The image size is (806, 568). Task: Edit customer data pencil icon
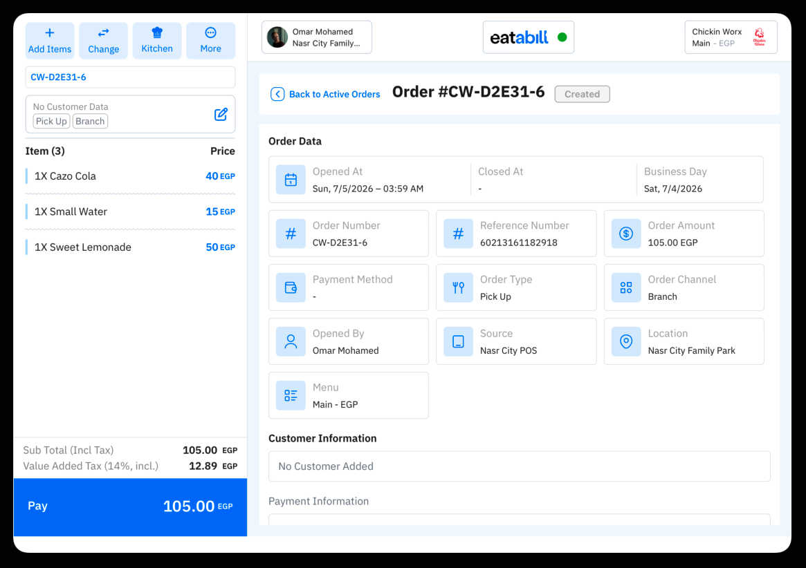point(221,114)
